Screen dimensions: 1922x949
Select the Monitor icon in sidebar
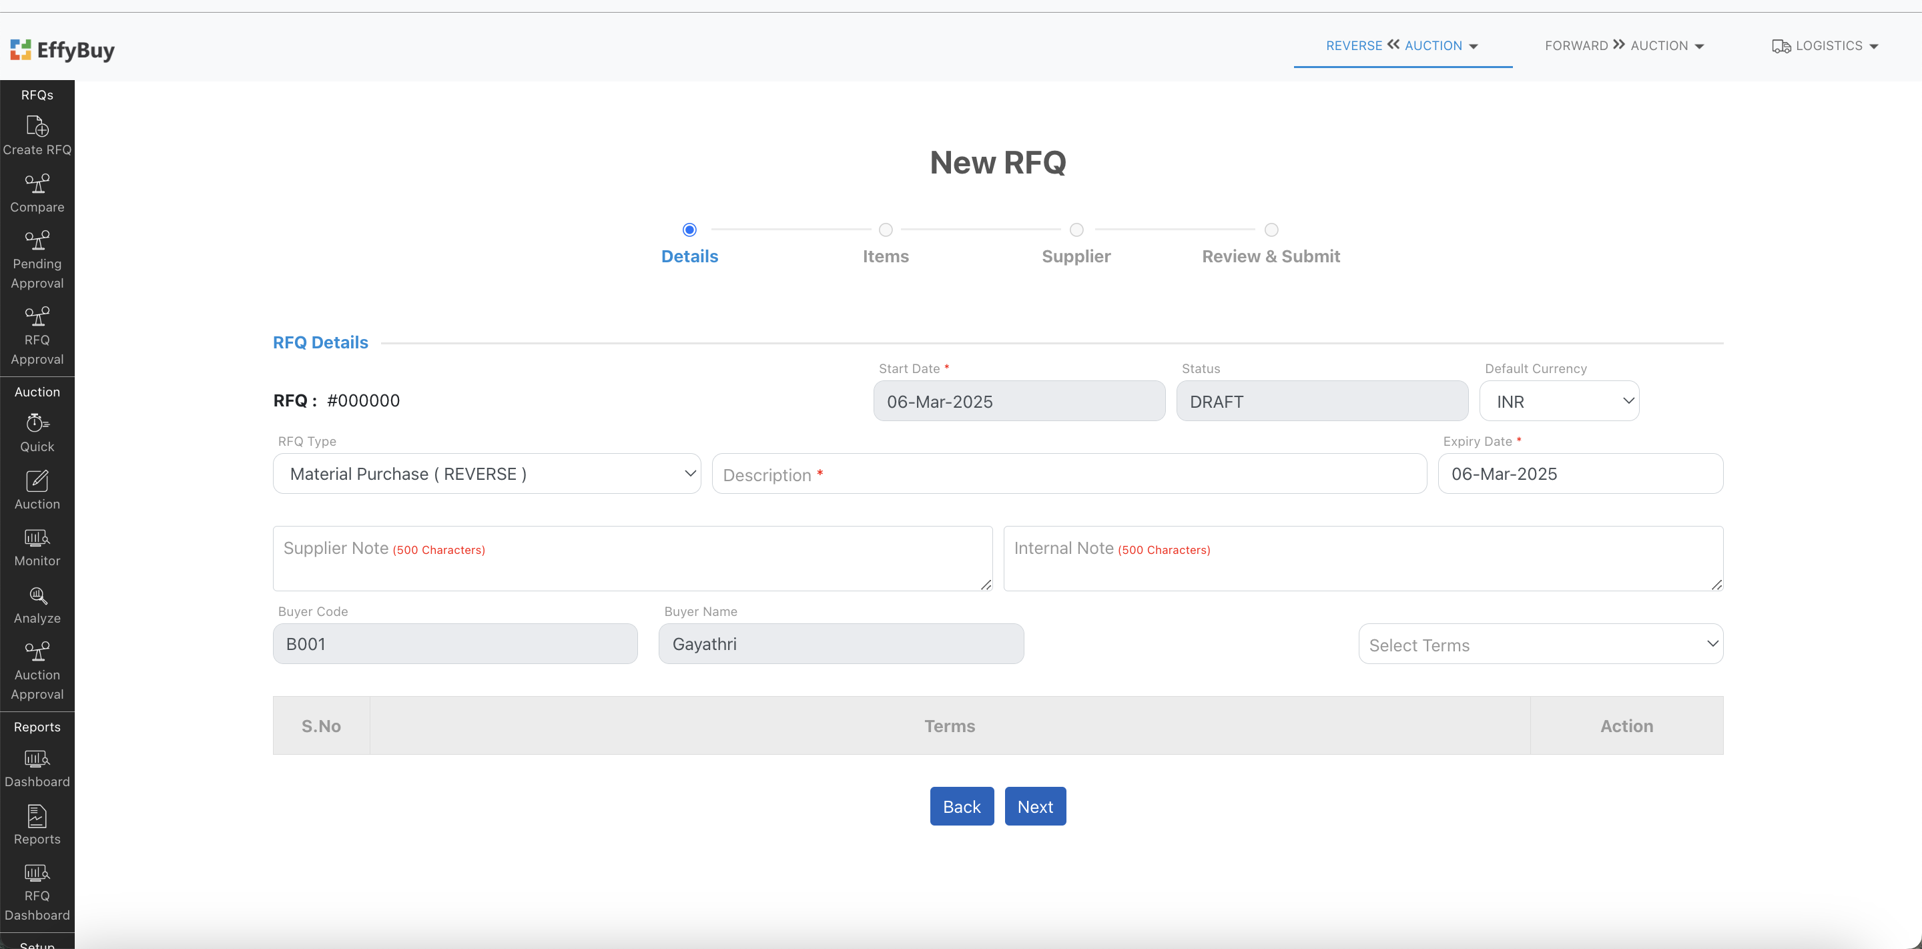37,538
